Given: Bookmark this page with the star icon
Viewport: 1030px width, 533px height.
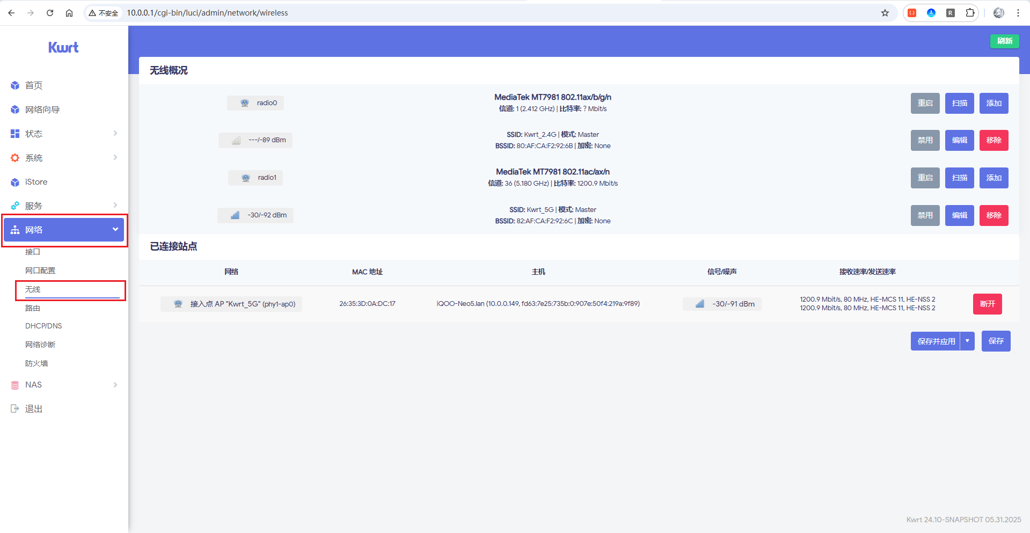Looking at the screenshot, I should (x=885, y=13).
